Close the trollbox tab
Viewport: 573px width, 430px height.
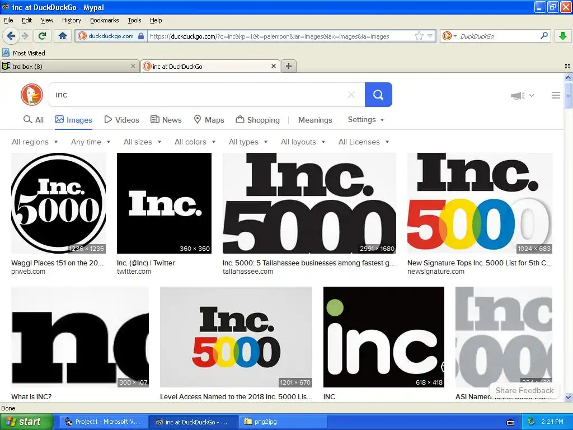(x=133, y=66)
